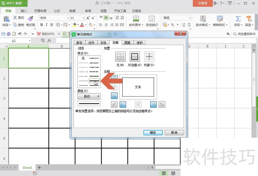Screen dimensions: 258x176
Task: Select the 外边框 outline preset
Action: [135, 57]
